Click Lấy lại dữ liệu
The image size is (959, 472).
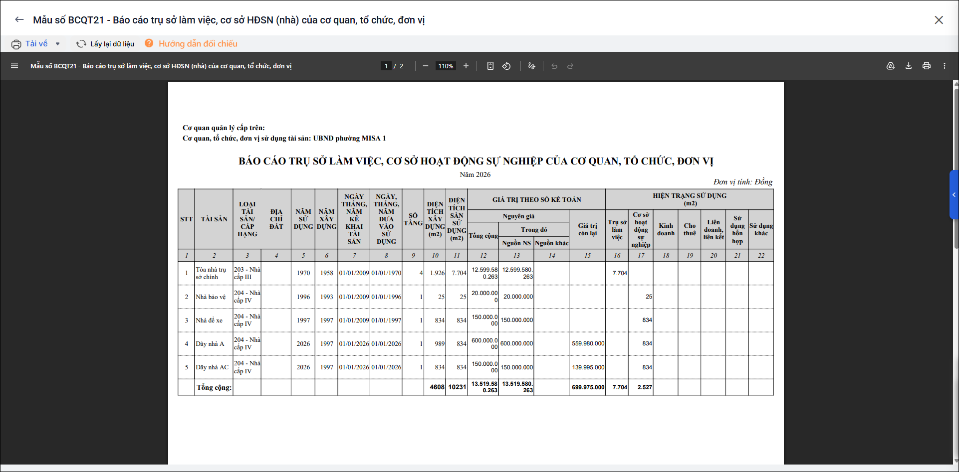pyautogui.click(x=112, y=44)
